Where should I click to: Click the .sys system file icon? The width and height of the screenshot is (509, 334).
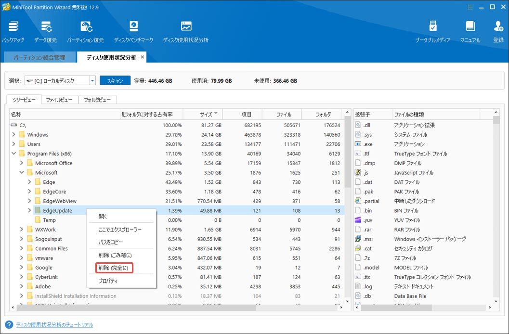pos(358,134)
